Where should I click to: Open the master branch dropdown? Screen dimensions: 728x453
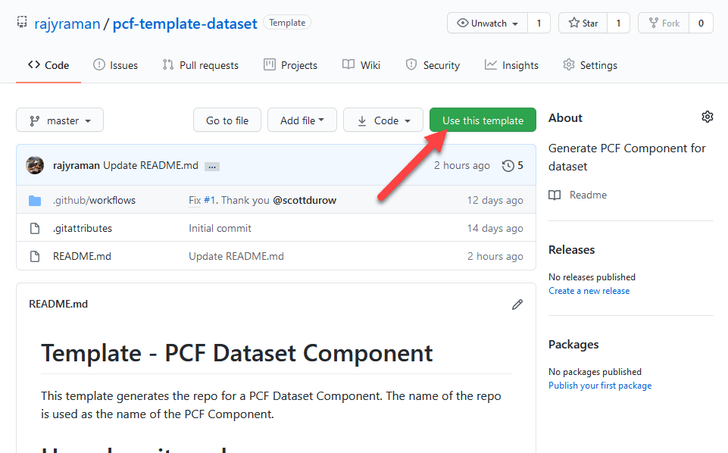tap(60, 120)
